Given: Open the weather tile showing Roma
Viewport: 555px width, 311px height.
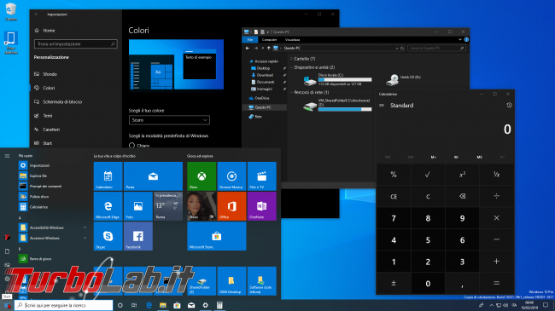Looking at the screenshot, I should pyautogui.click(x=168, y=206).
